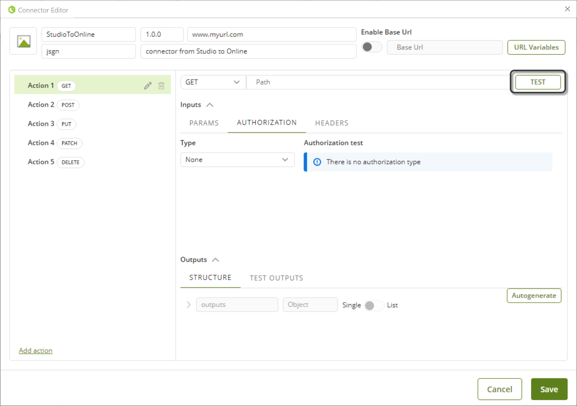The image size is (577, 406).
Task: Delete Action 1 with the trash icon
Action: 161,86
